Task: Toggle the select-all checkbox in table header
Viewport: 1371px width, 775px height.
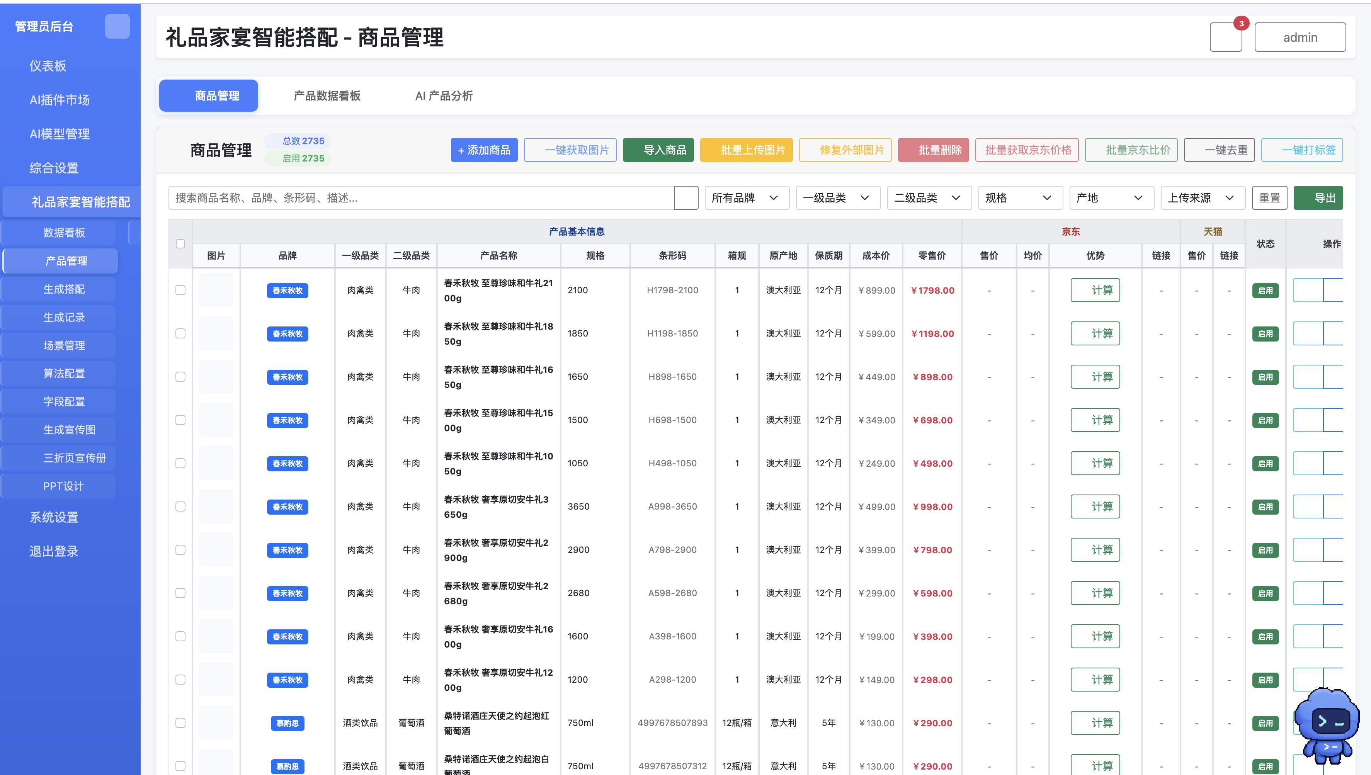Action: 180,244
